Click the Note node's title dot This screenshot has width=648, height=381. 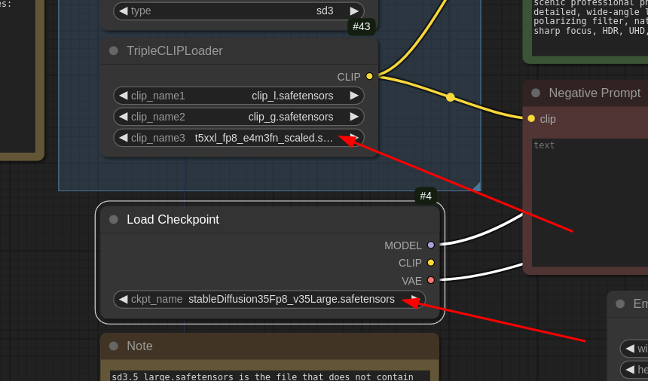pyautogui.click(x=114, y=346)
